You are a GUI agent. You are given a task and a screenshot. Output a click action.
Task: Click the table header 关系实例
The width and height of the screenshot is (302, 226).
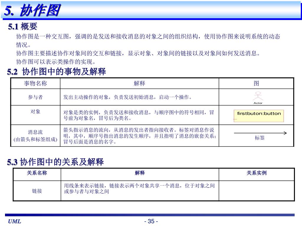point(257,173)
